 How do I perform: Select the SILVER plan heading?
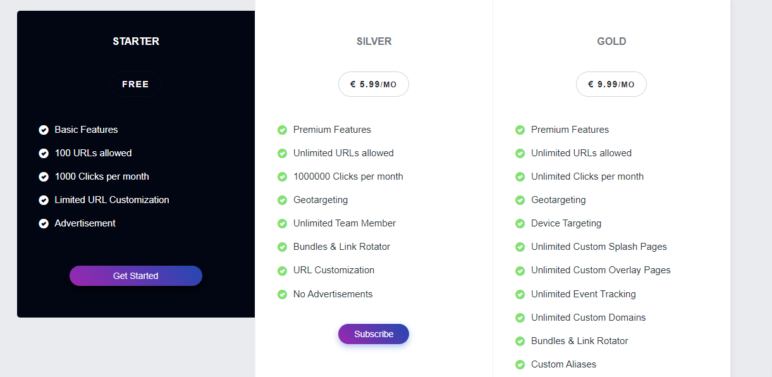tap(374, 41)
